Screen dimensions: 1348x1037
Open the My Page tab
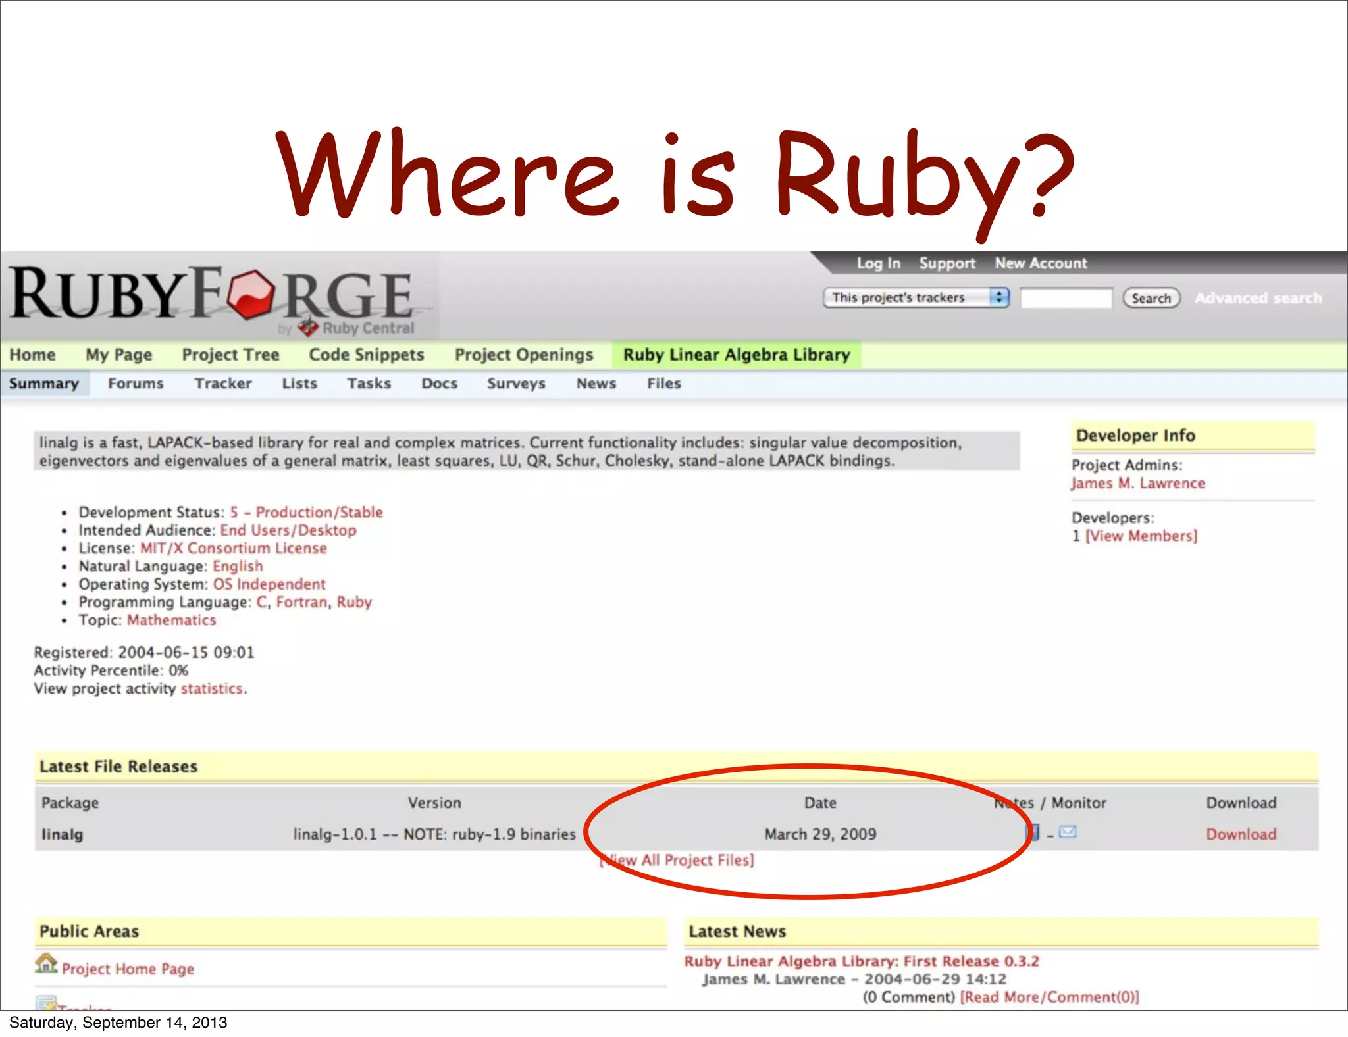119,355
